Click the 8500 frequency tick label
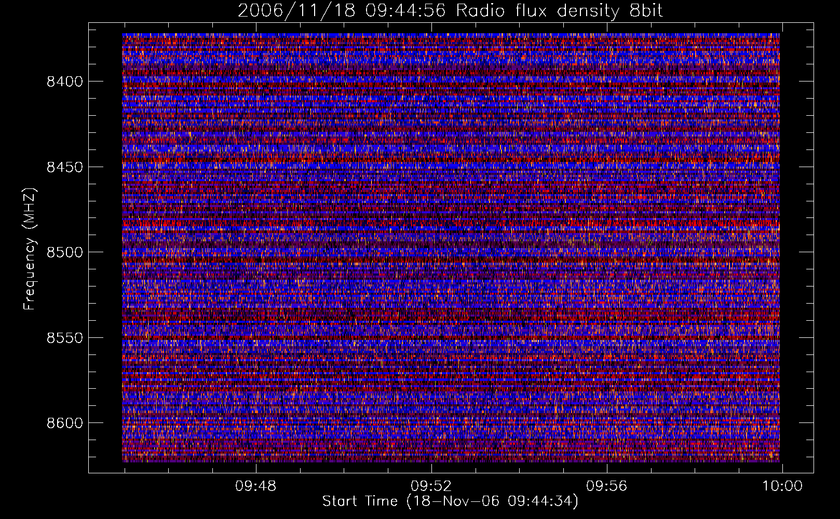Screen dimensions: 840x519 pyautogui.click(x=65, y=252)
